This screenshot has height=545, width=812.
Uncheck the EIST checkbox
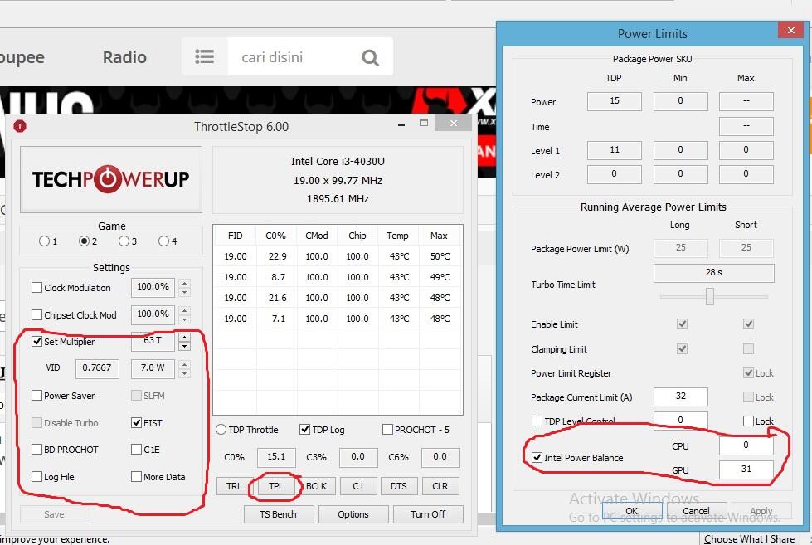click(x=136, y=423)
